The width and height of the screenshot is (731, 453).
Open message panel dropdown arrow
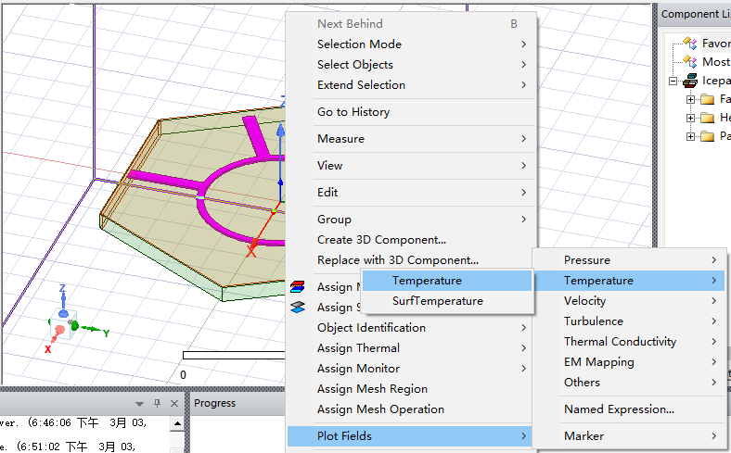(140, 404)
